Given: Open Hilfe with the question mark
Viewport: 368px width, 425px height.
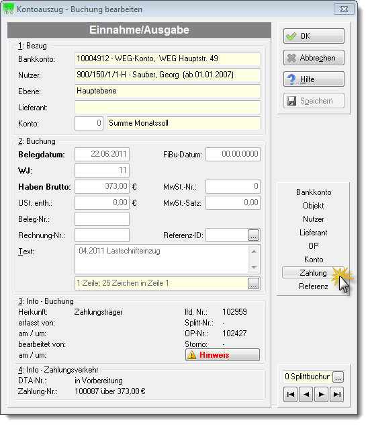Looking at the screenshot, I should tap(314, 79).
